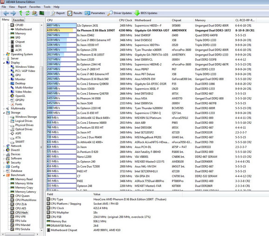
Task: Switch to the Menu tab
Action: (x=6, y=19)
